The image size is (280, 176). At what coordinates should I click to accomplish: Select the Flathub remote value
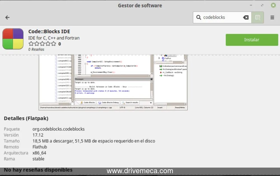coord(40,147)
